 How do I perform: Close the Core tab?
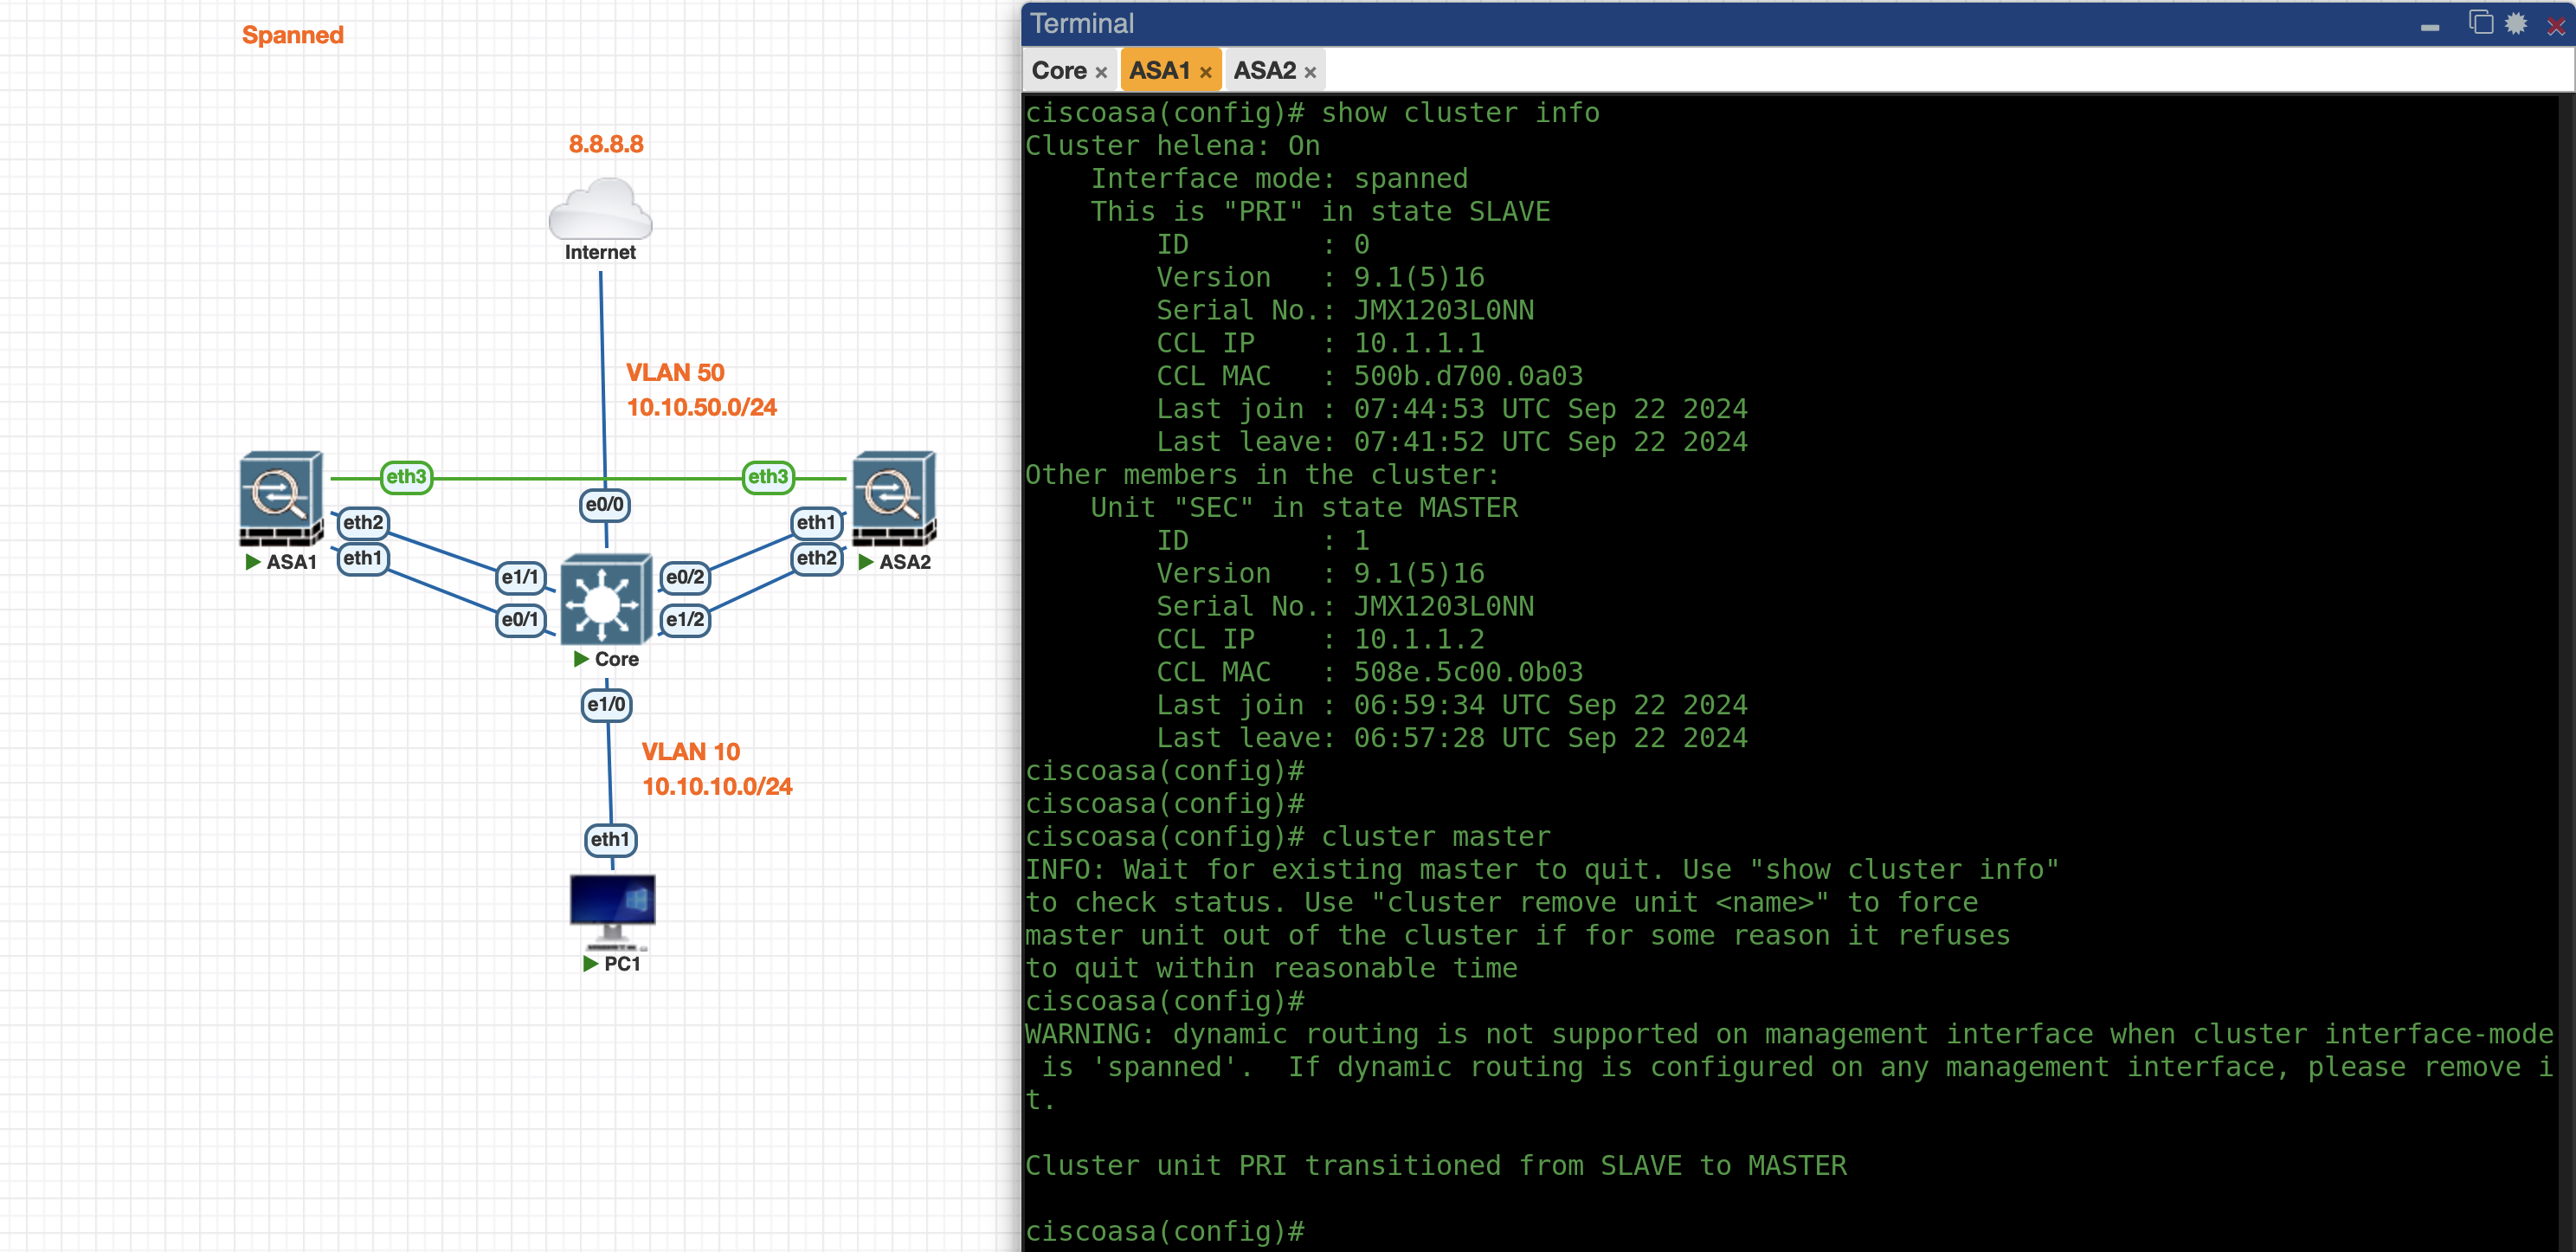[1101, 73]
